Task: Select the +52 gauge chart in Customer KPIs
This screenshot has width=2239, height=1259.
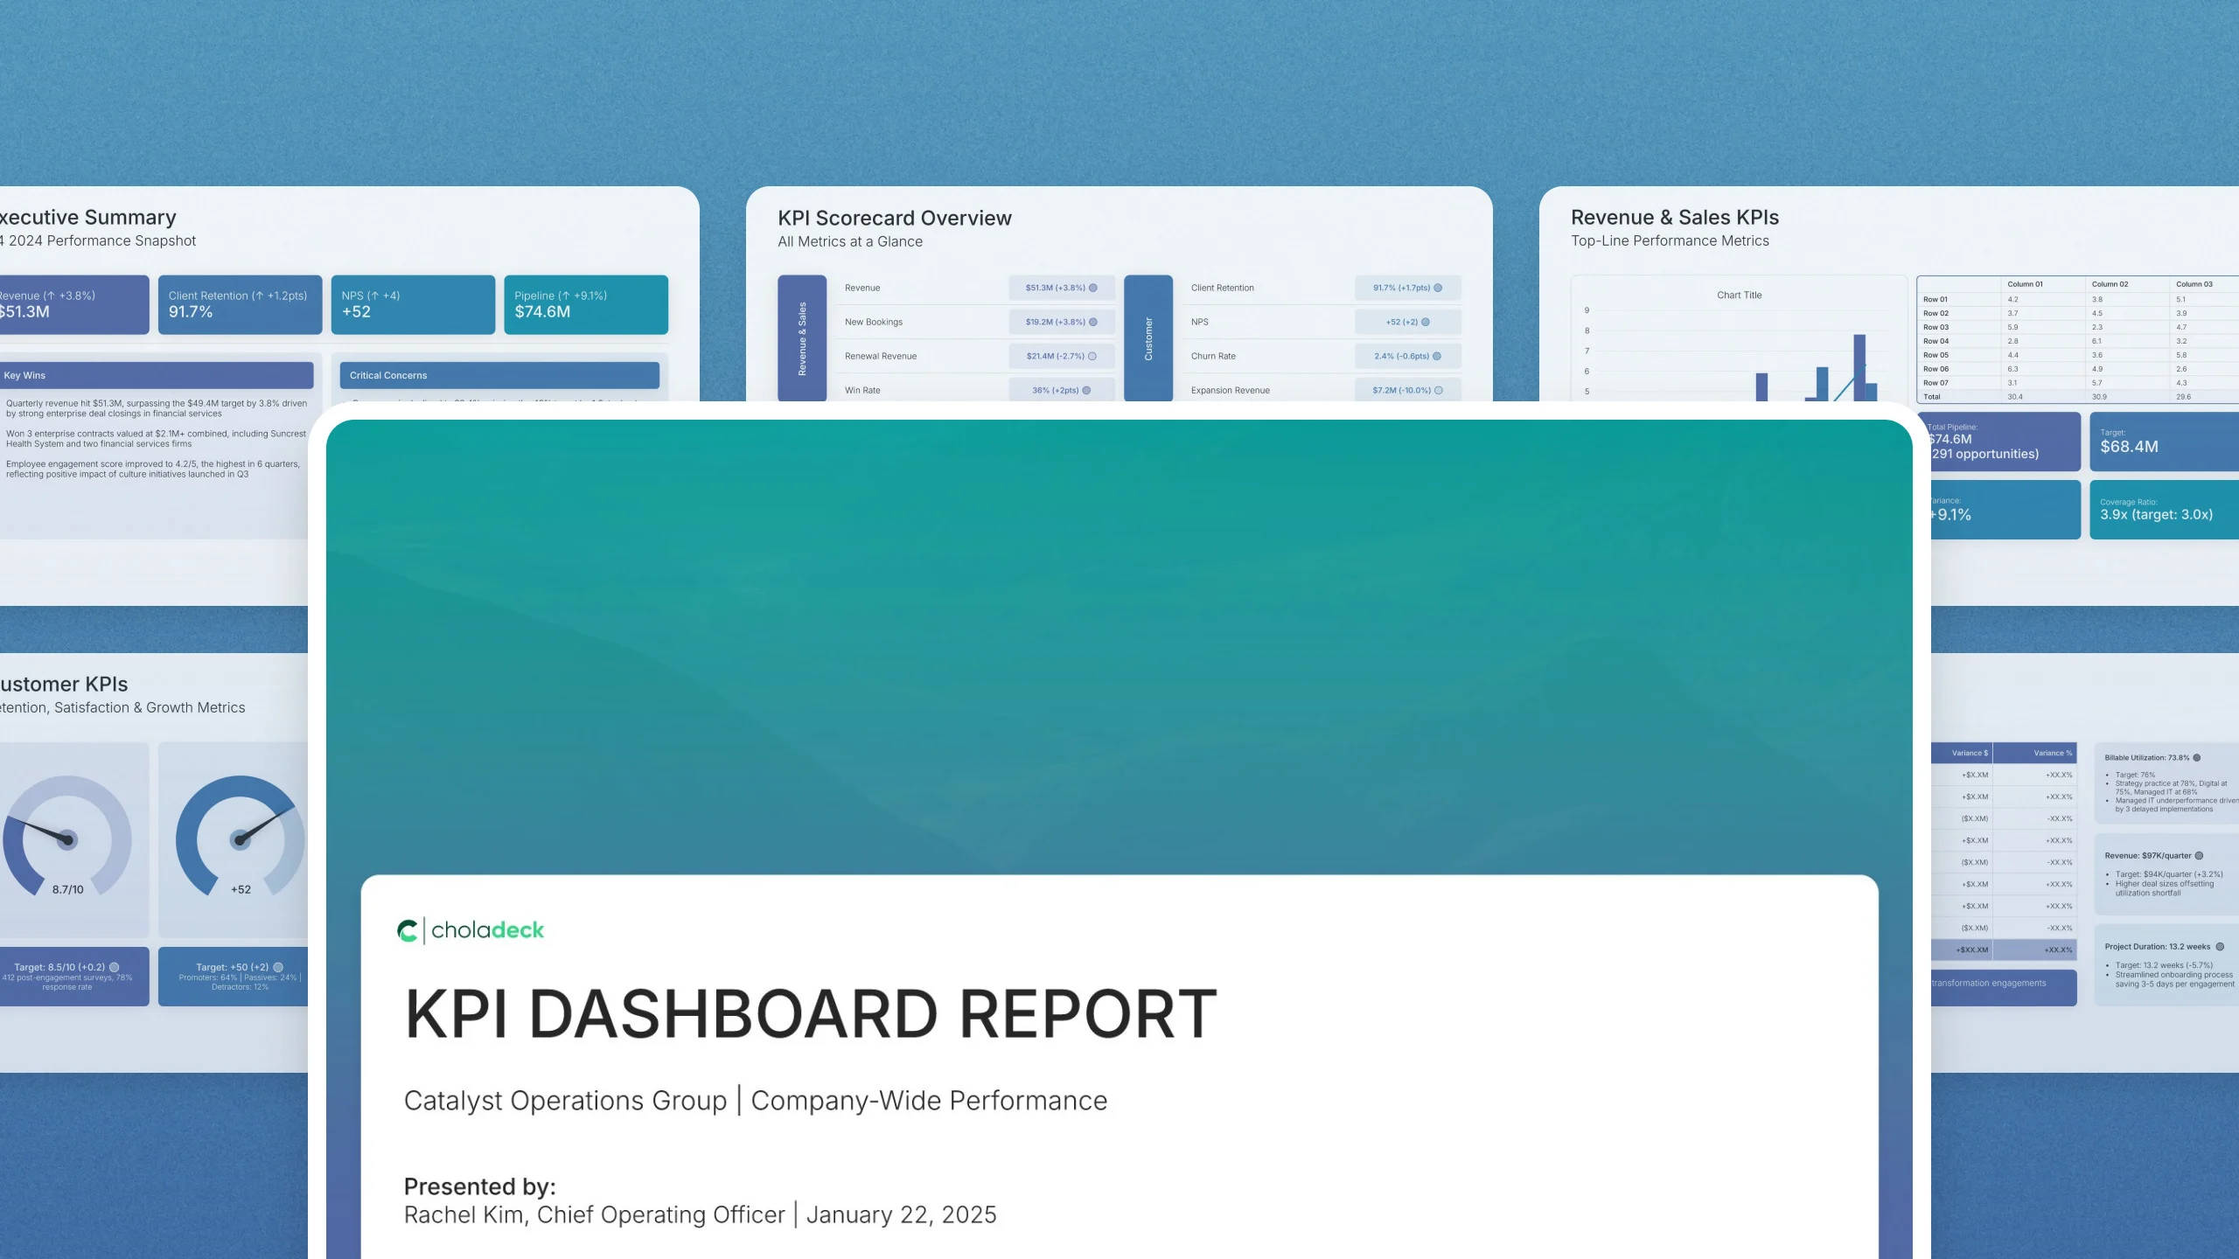Action: click(x=241, y=835)
